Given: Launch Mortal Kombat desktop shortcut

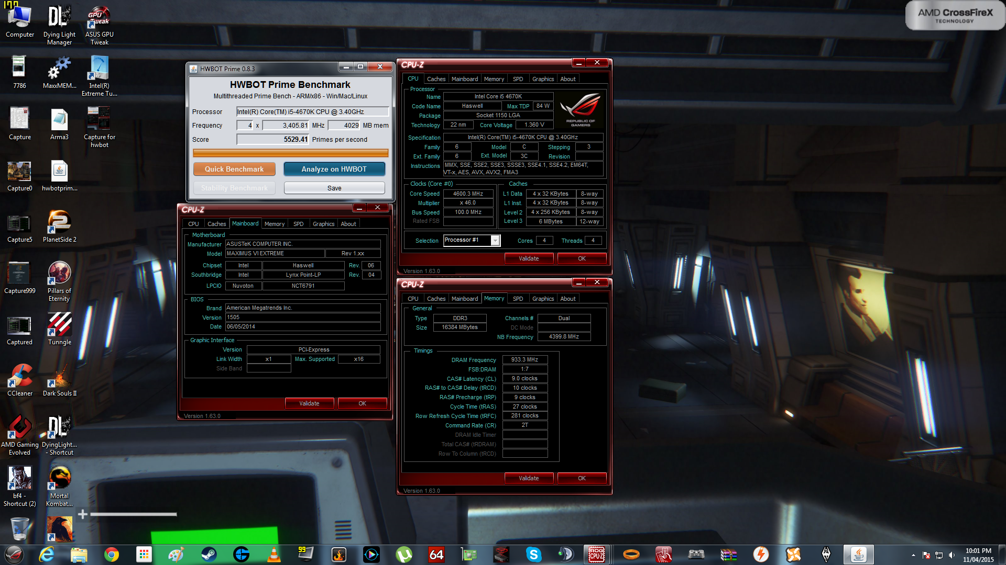Looking at the screenshot, I should [x=59, y=486].
